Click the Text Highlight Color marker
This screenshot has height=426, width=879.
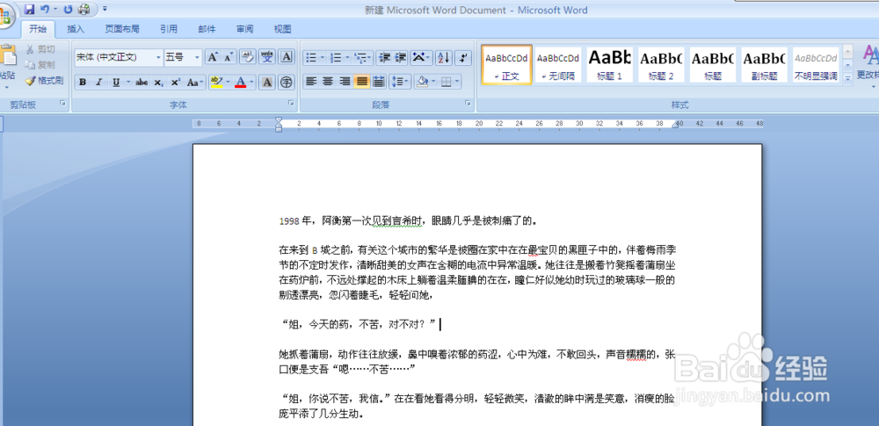pyautogui.click(x=216, y=83)
